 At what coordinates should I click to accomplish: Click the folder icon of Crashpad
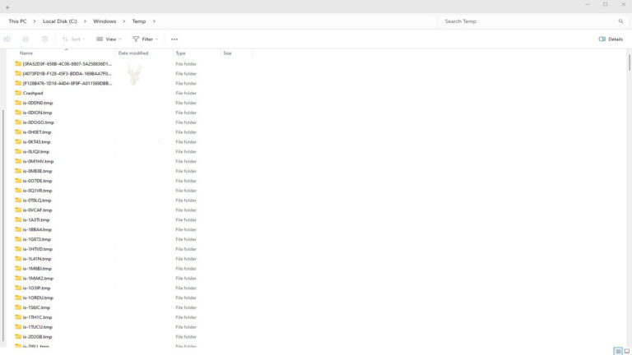18,93
